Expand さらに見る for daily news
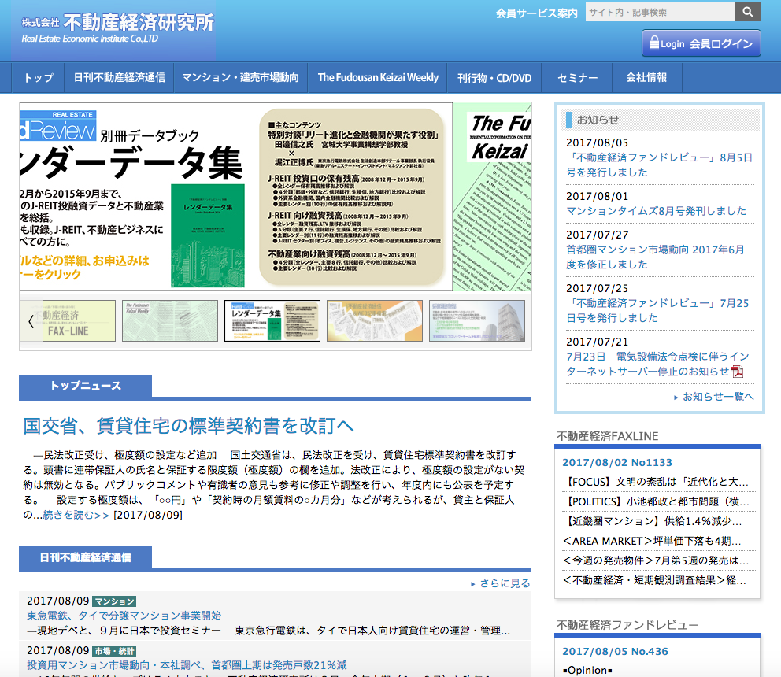 pyautogui.click(x=504, y=583)
